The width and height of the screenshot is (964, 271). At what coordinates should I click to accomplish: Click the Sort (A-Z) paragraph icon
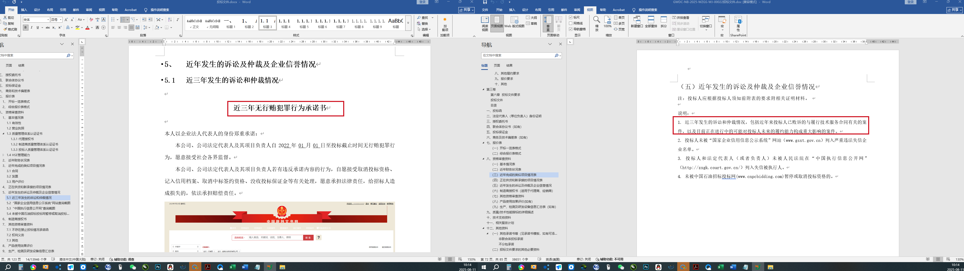pos(170,20)
